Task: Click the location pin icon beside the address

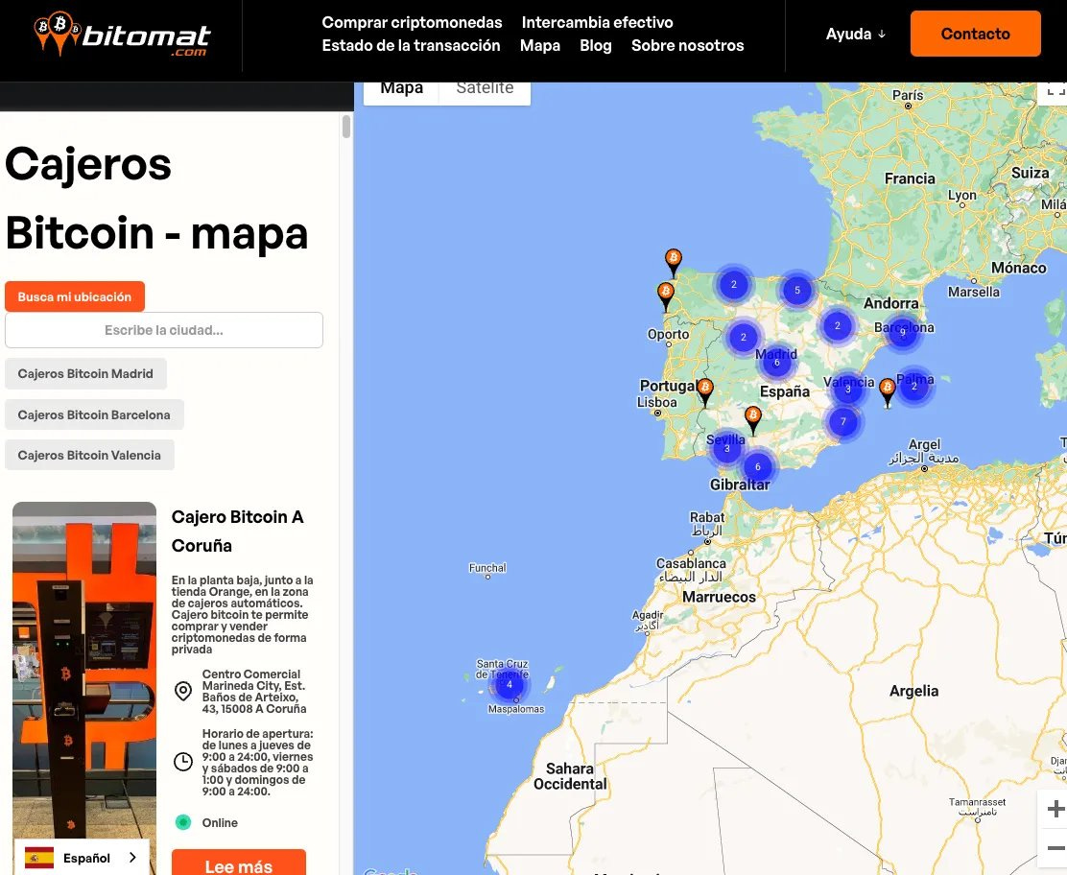Action: [183, 691]
